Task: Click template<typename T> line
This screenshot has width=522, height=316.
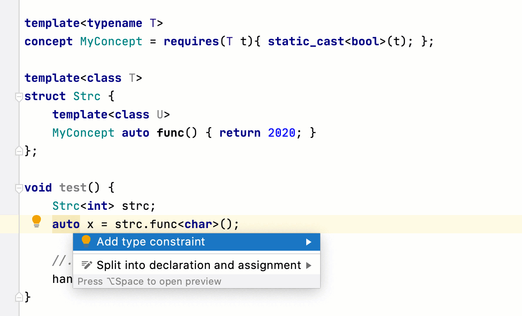Action: click(94, 23)
